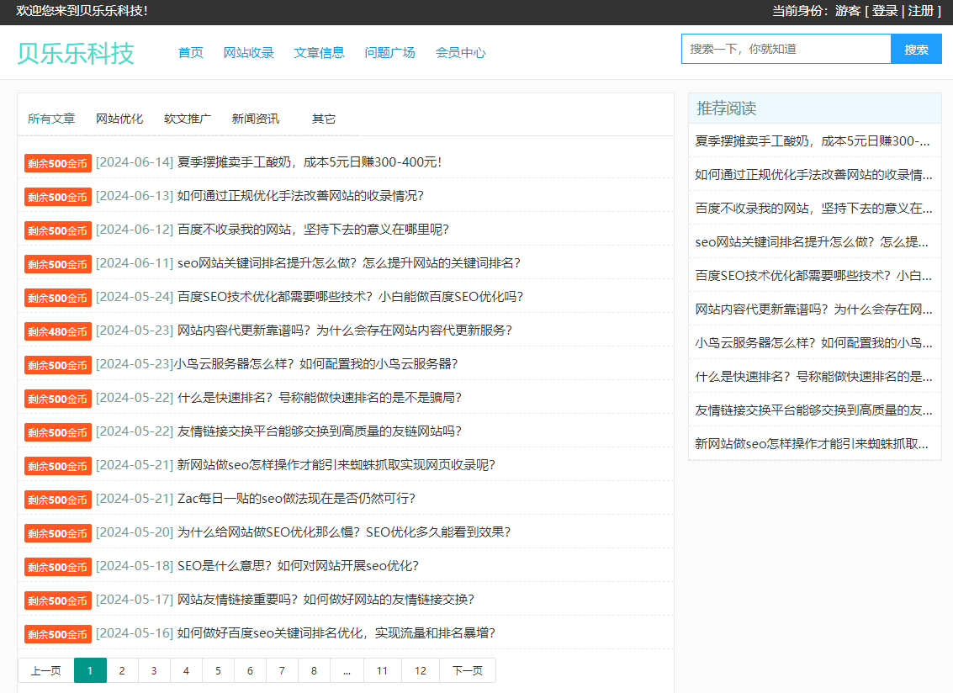The image size is (953, 693).
Task: Open the 问题广场 navigation item
Action: click(389, 53)
